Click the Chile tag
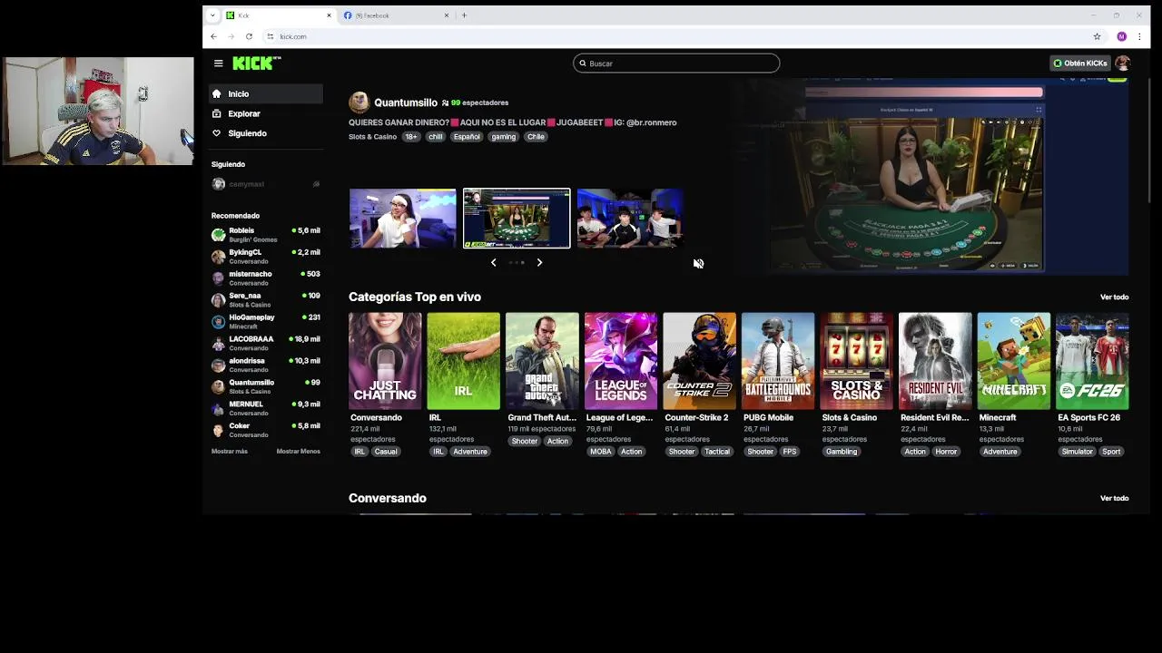The image size is (1162, 653). click(x=536, y=137)
